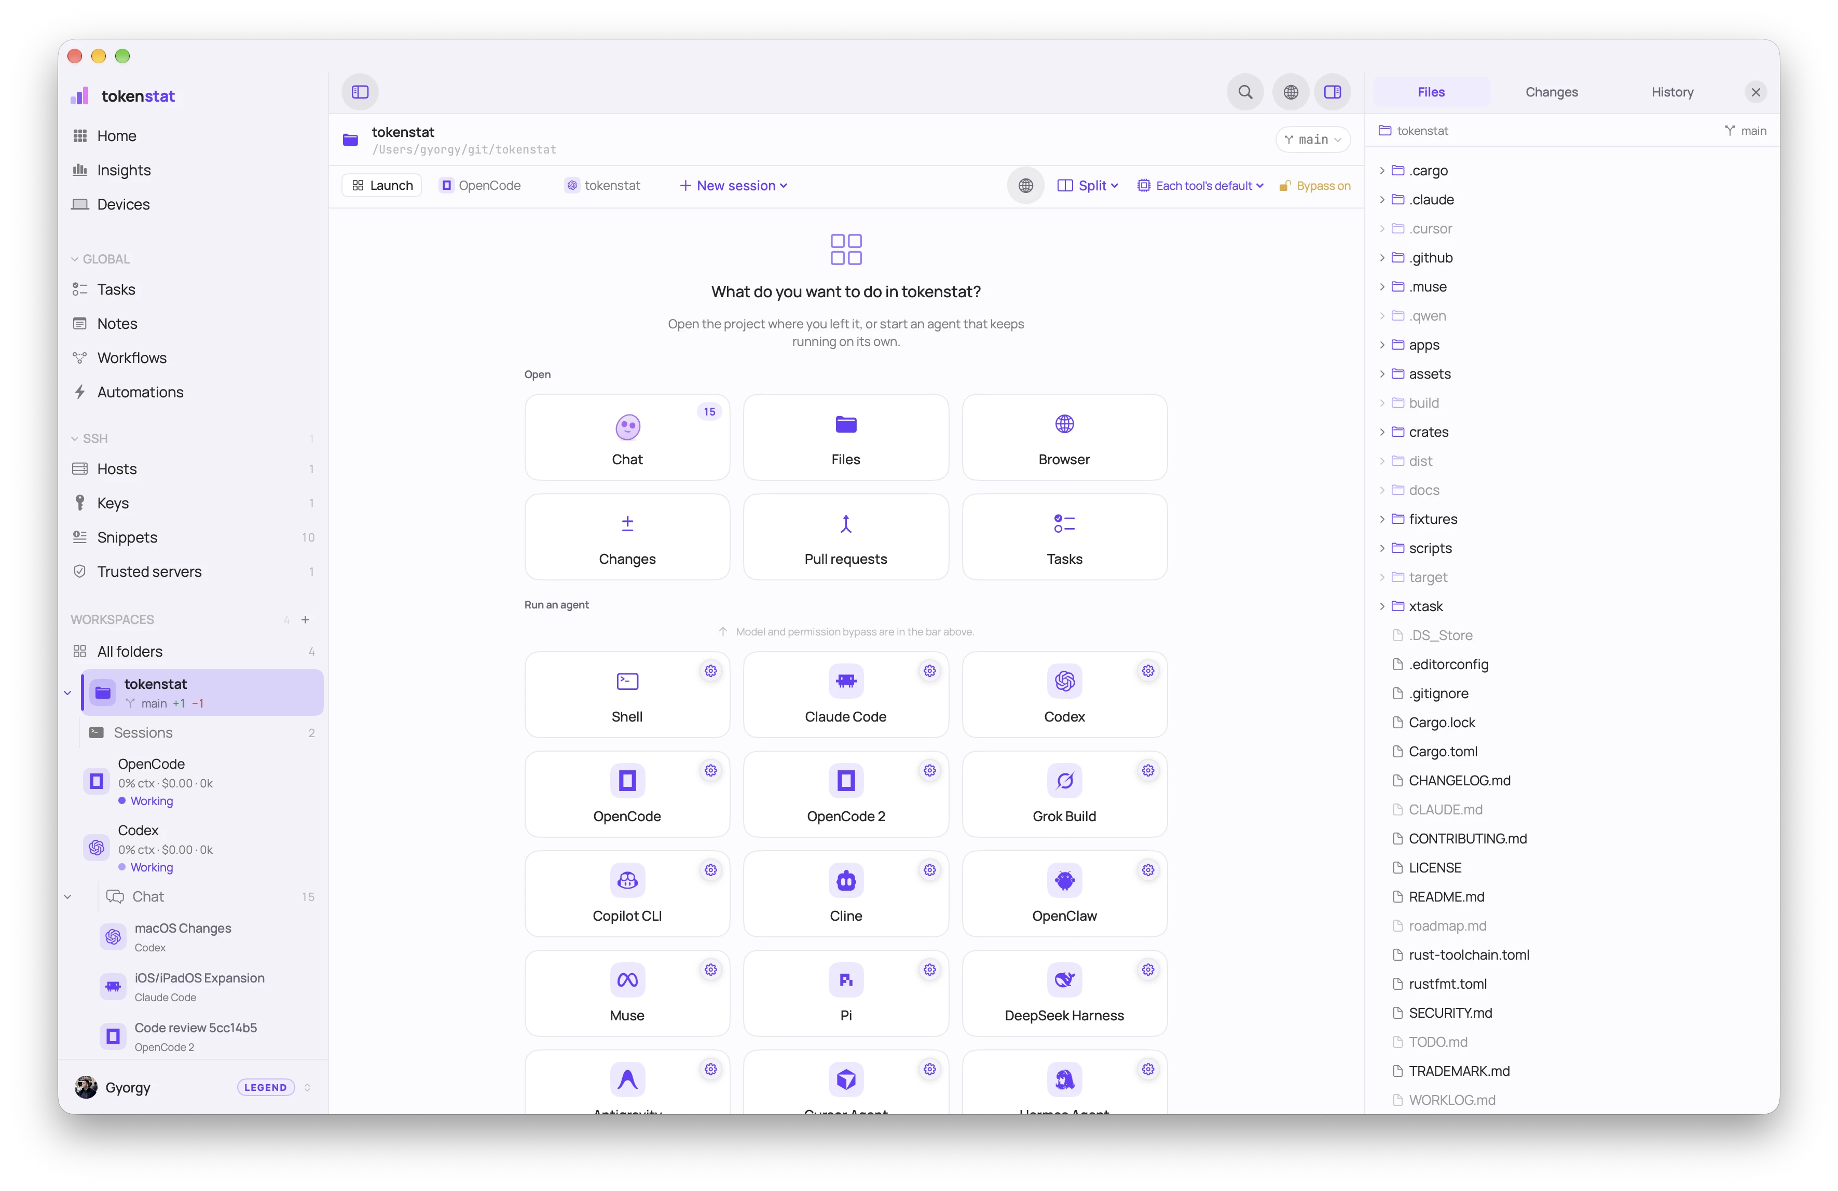The width and height of the screenshot is (1838, 1191).
Task: Open the Changes card
Action: pyautogui.click(x=627, y=537)
